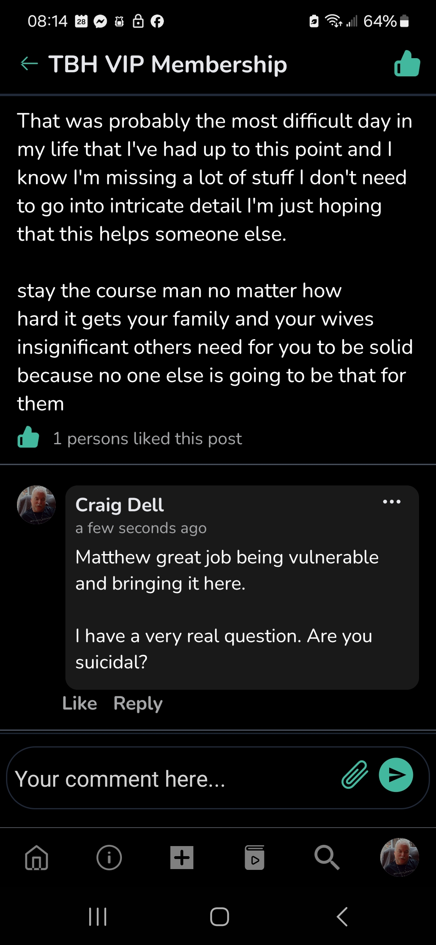Image resolution: width=436 pixels, height=945 pixels.
Task: Tap Craig Dell's name on the comment
Action: (119, 505)
